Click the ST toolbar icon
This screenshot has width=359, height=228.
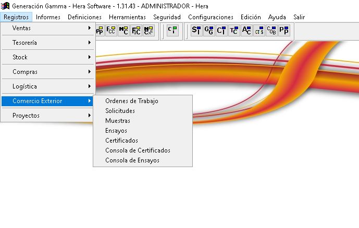click(x=196, y=31)
